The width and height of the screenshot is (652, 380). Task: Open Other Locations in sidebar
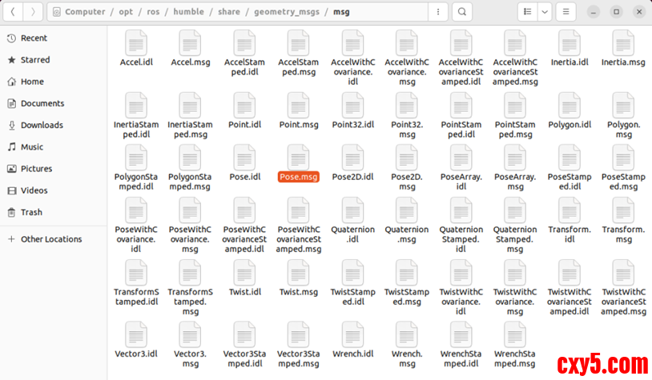[x=51, y=239]
